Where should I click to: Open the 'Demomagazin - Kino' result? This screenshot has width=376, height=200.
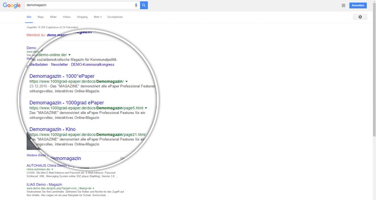point(53,129)
